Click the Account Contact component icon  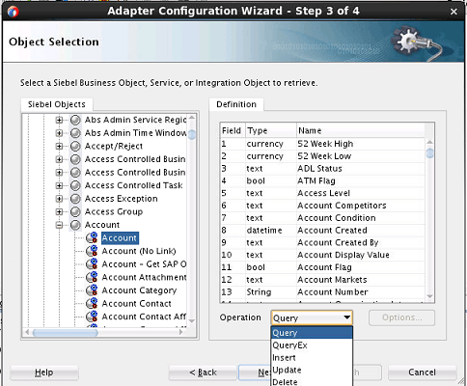(x=92, y=304)
